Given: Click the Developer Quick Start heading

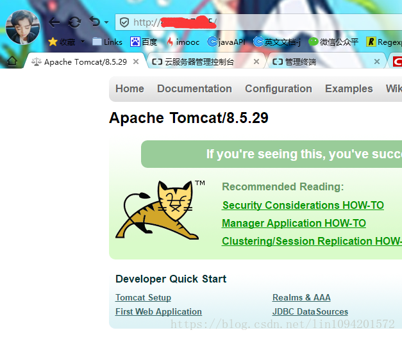Looking at the screenshot, I should click(171, 279).
